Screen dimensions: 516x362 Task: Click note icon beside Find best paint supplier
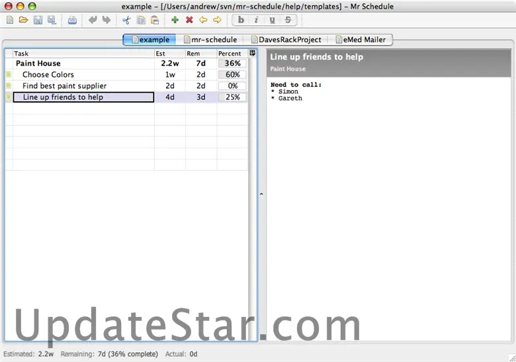(x=9, y=86)
